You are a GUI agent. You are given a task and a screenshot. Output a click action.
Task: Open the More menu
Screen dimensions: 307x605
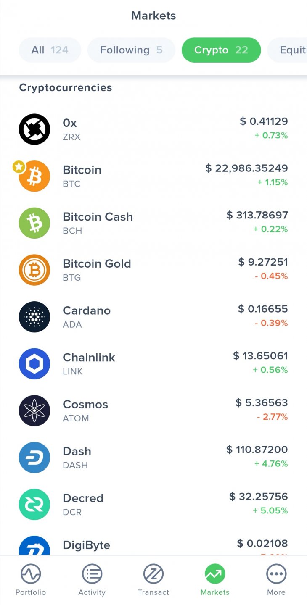pos(276,580)
